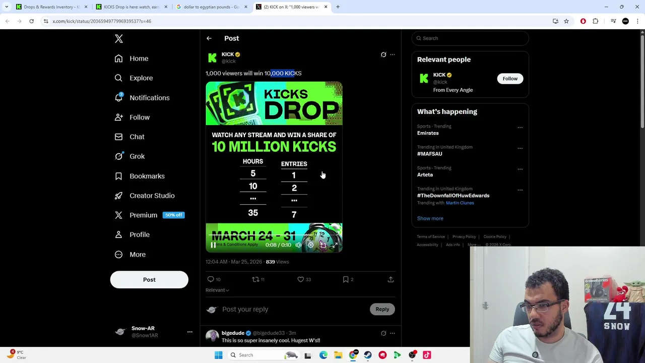Open options dots for #MAFSAU trend
Viewport: 645px width, 363px height.
point(520,148)
